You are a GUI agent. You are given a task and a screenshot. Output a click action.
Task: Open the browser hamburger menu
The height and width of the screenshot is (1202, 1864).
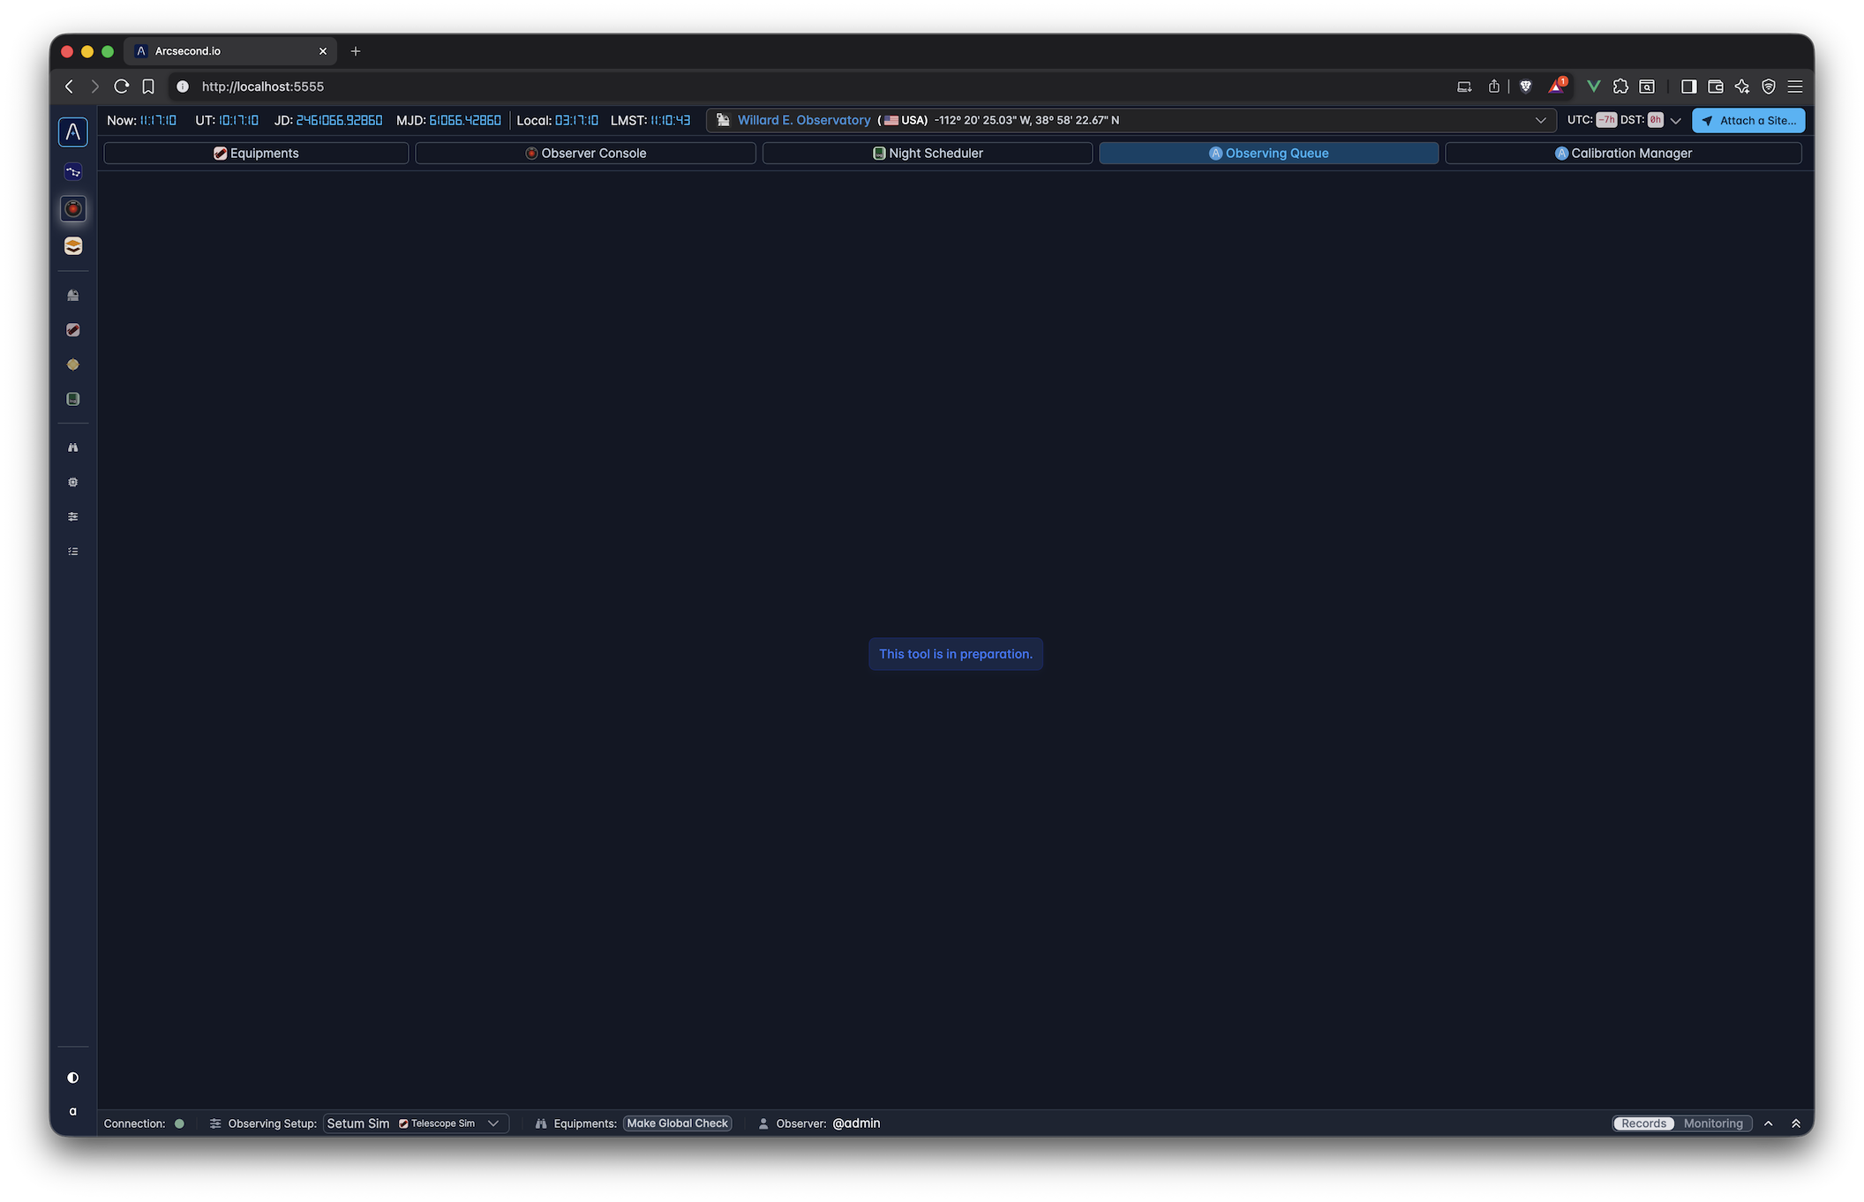[1795, 86]
